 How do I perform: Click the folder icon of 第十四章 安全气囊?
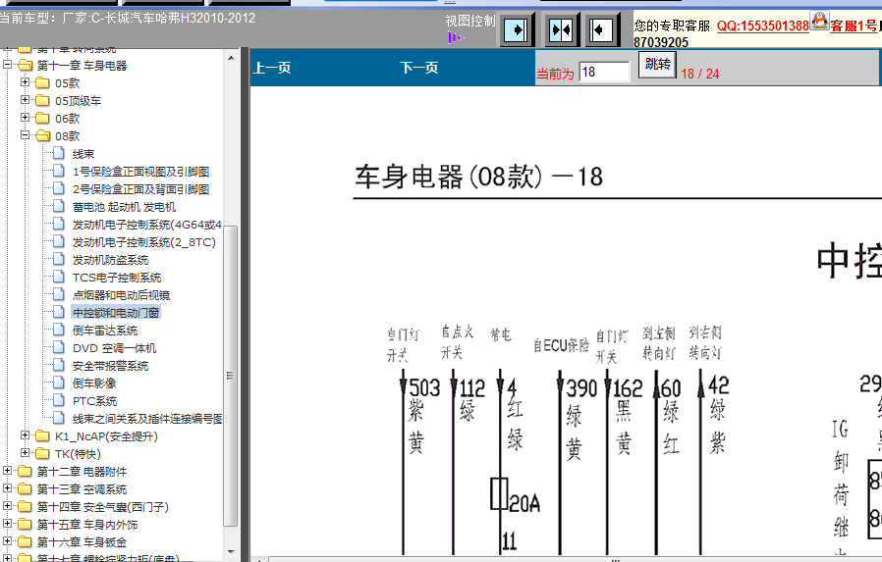pyautogui.click(x=26, y=506)
